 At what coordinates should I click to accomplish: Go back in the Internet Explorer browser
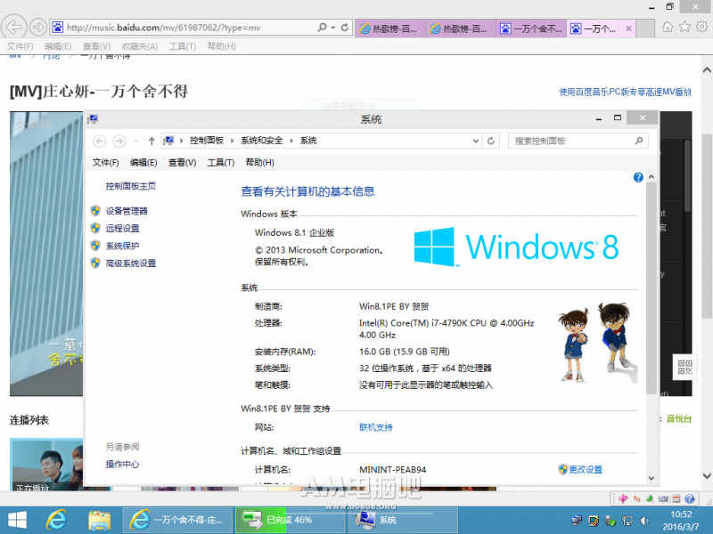coord(13,28)
